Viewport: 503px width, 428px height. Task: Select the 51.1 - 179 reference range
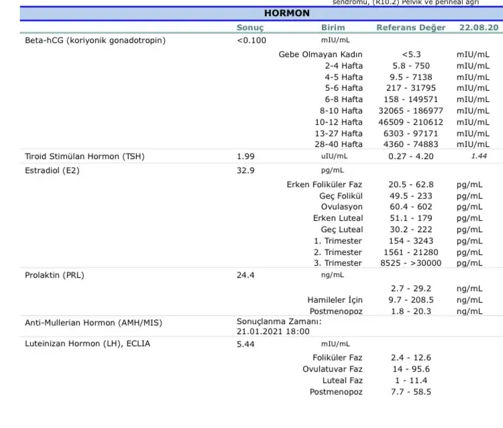(x=411, y=218)
